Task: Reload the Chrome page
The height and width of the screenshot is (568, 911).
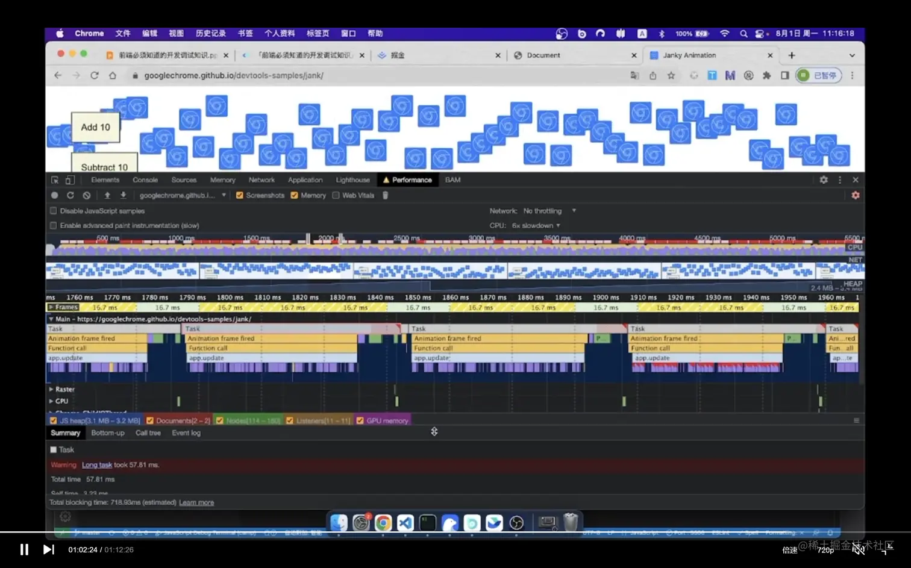Action: pyautogui.click(x=94, y=75)
